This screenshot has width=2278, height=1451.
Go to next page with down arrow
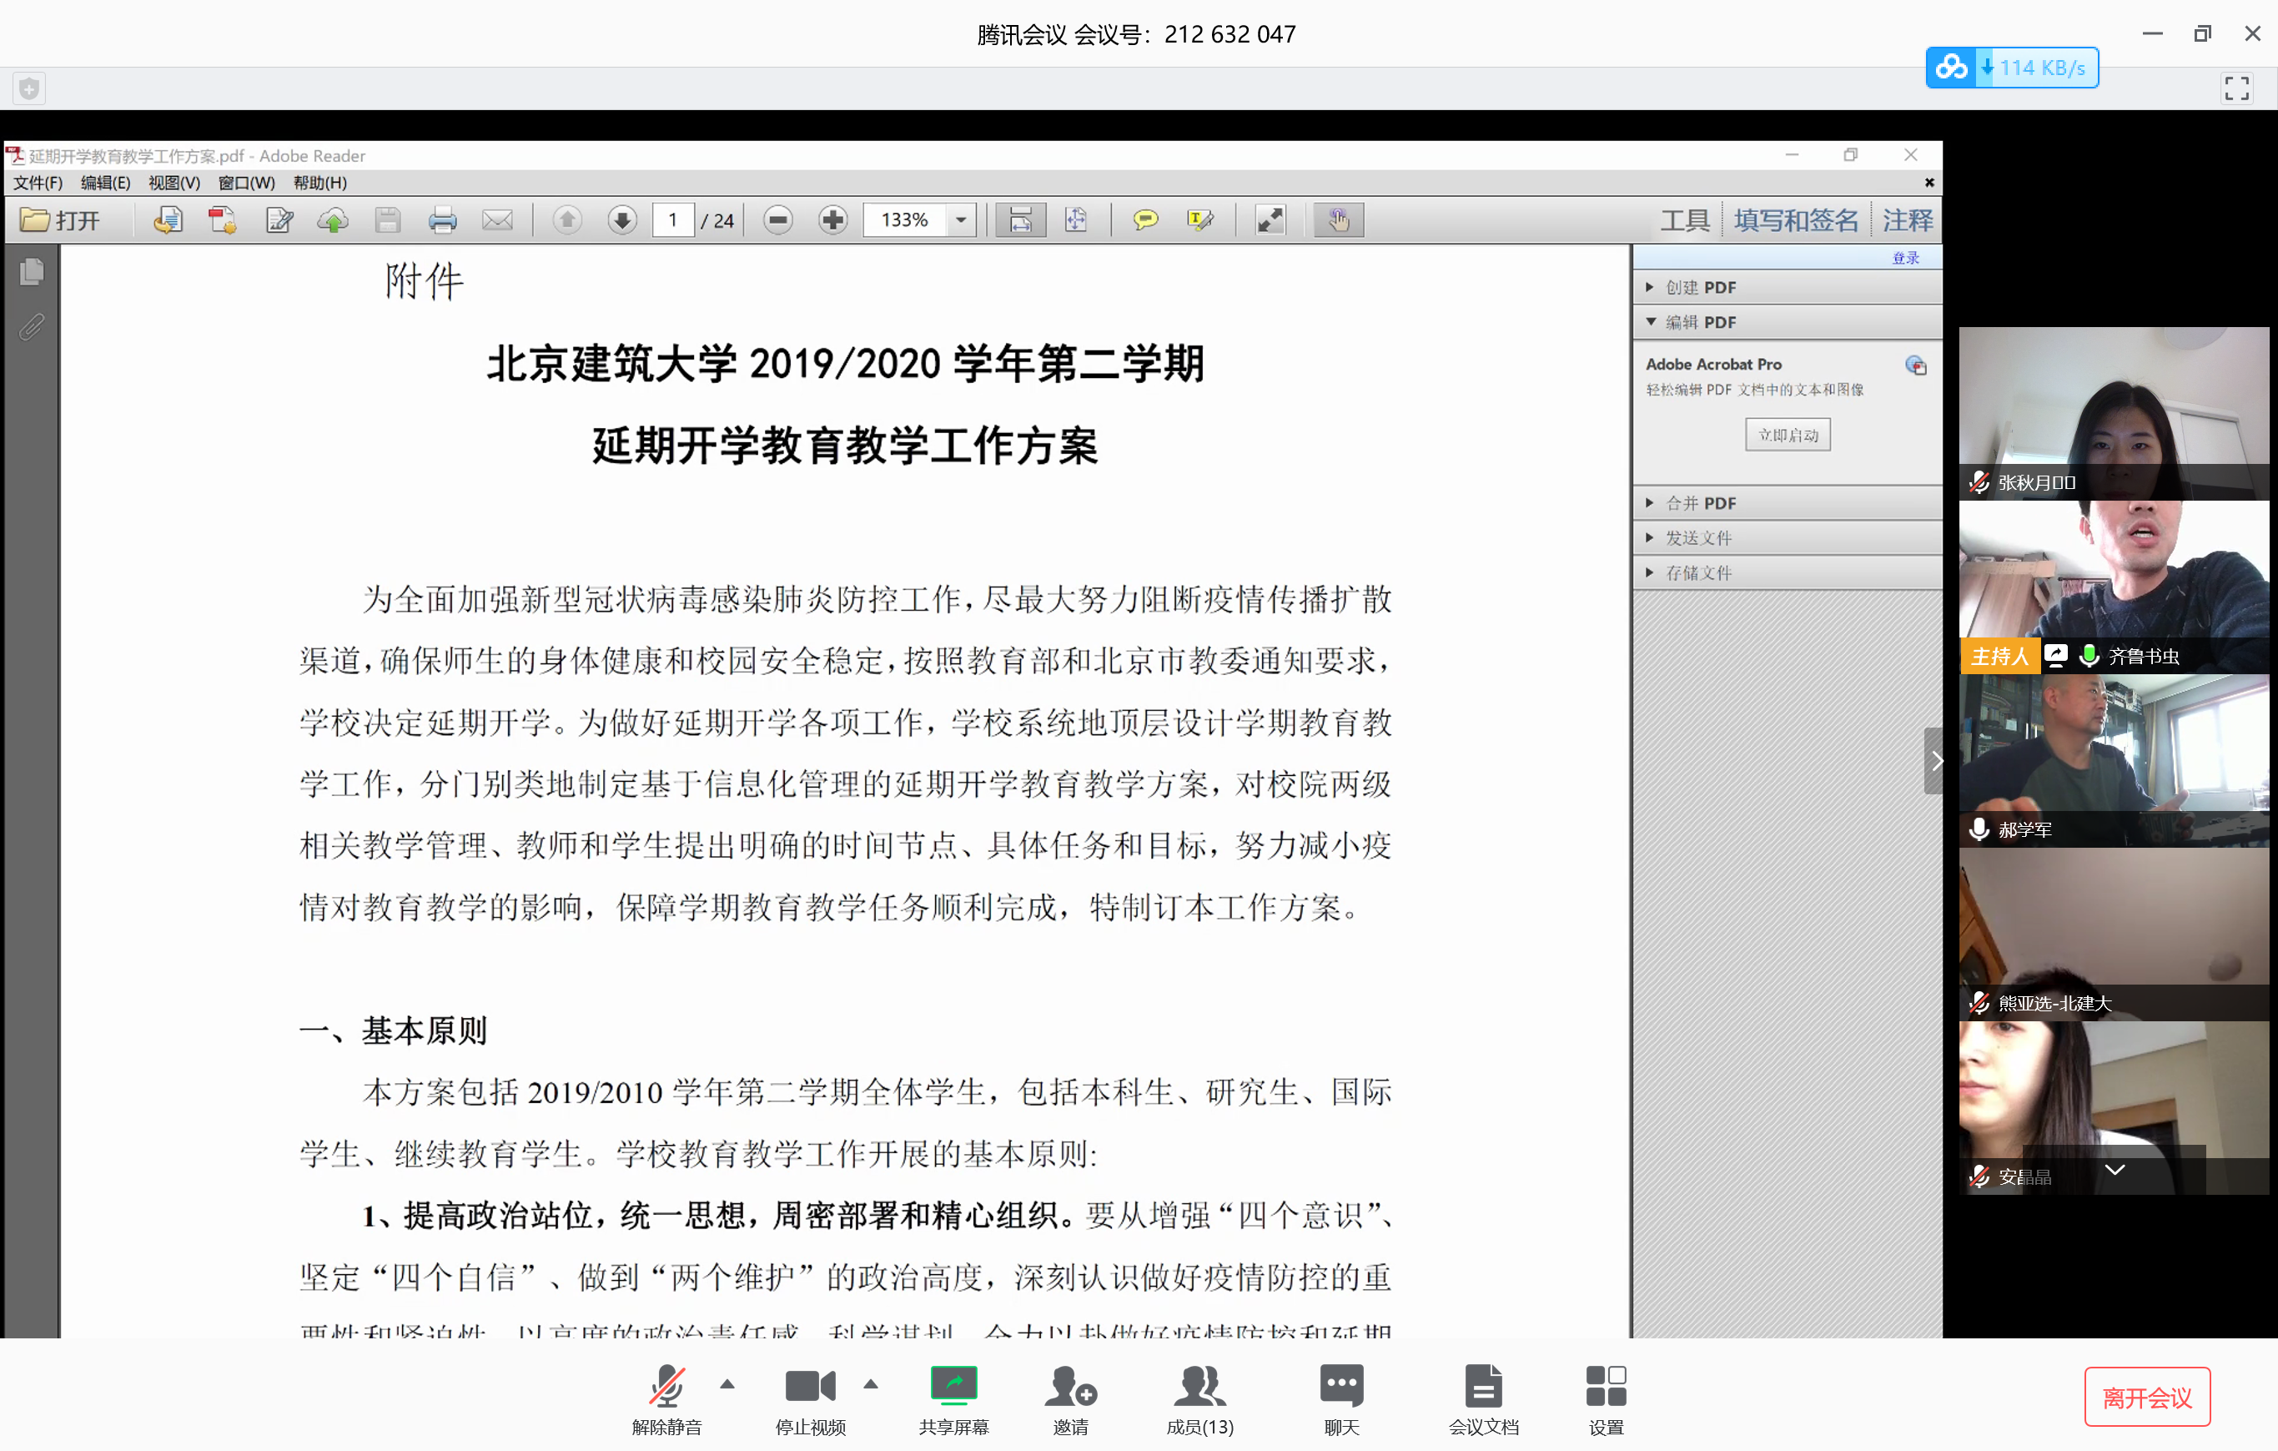tap(621, 220)
